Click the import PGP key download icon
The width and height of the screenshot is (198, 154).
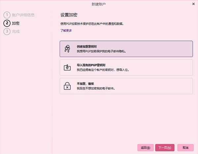click(x=67, y=67)
